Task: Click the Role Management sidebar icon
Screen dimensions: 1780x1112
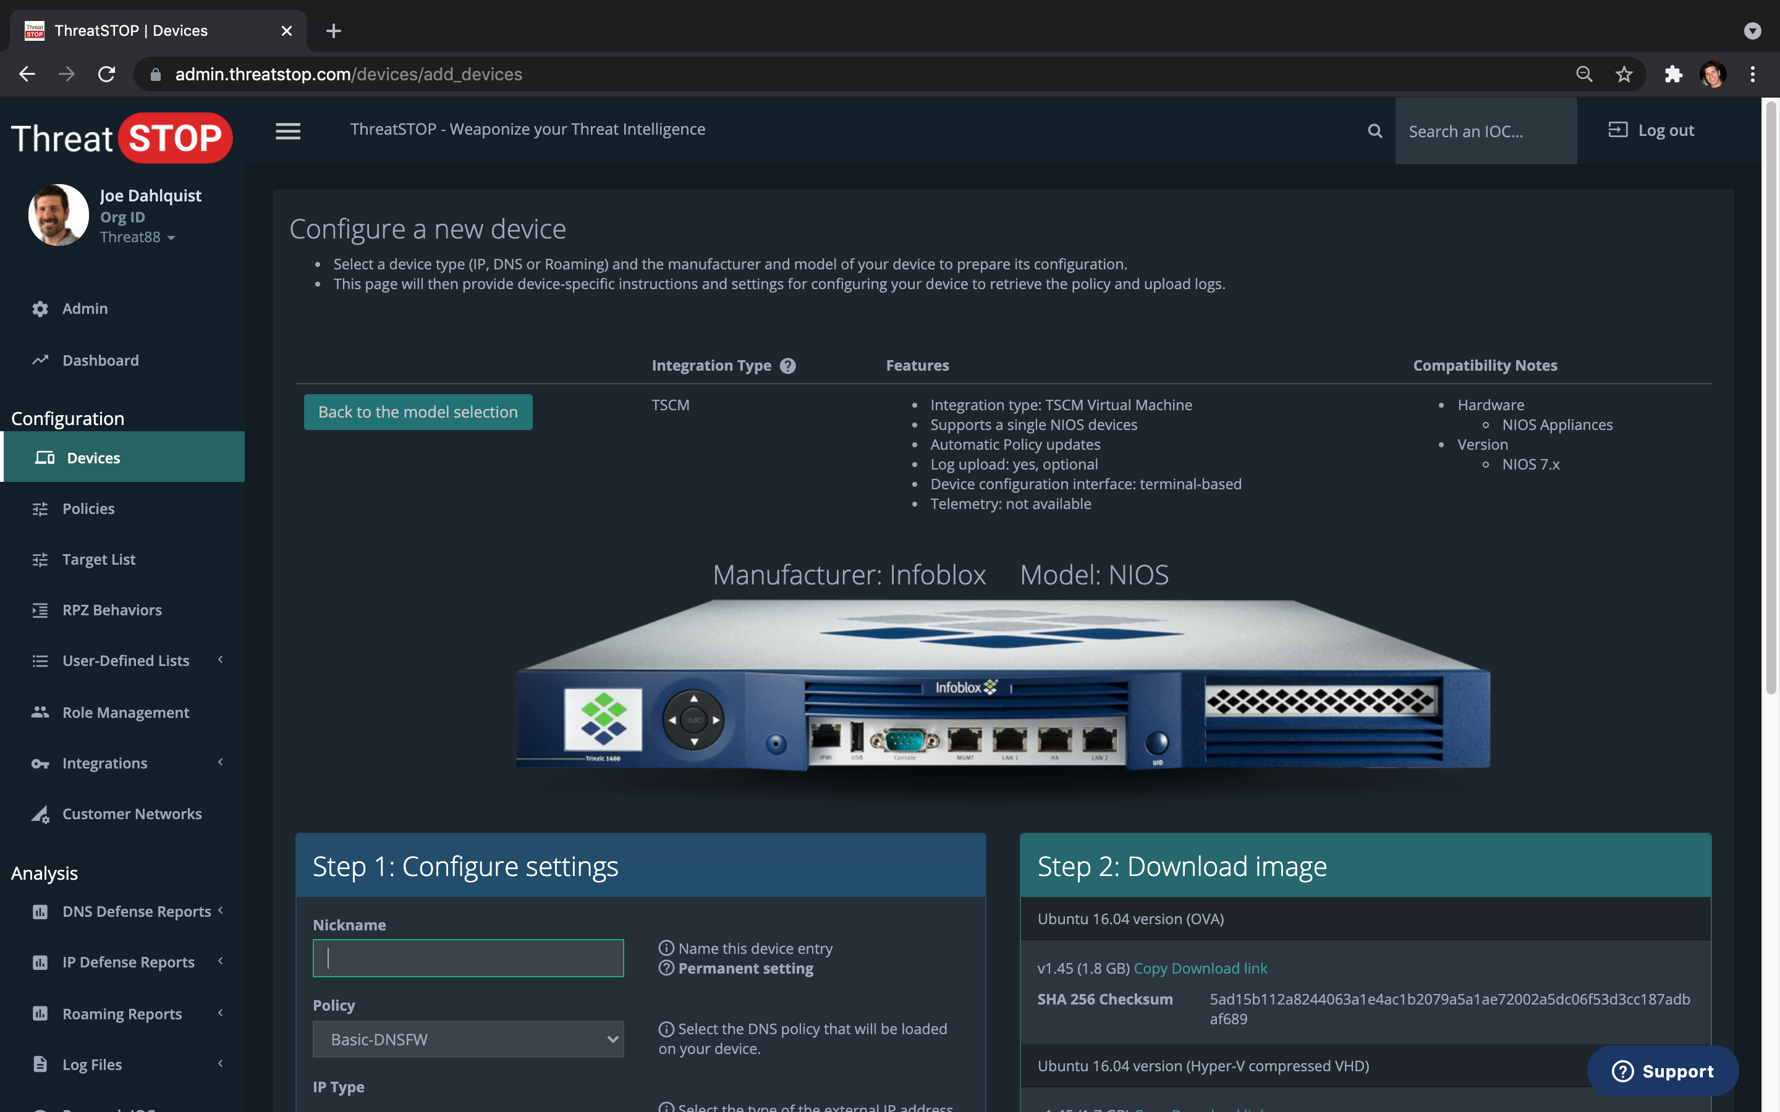Action: pos(40,712)
